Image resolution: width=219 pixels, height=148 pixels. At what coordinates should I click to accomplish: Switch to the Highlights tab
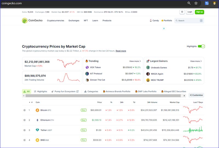[x=41, y=91]
